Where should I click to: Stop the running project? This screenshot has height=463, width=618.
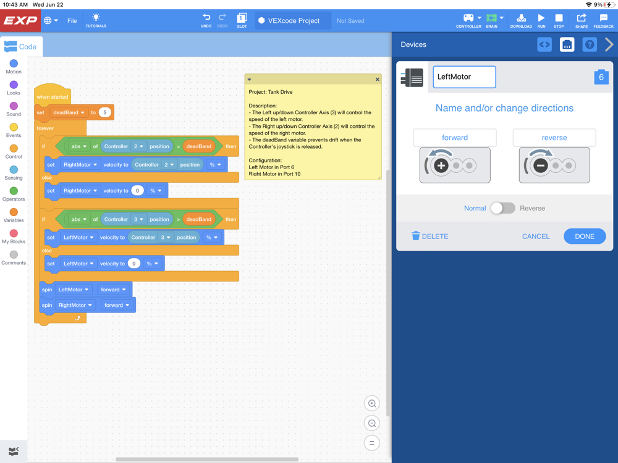tap(559, 20)
